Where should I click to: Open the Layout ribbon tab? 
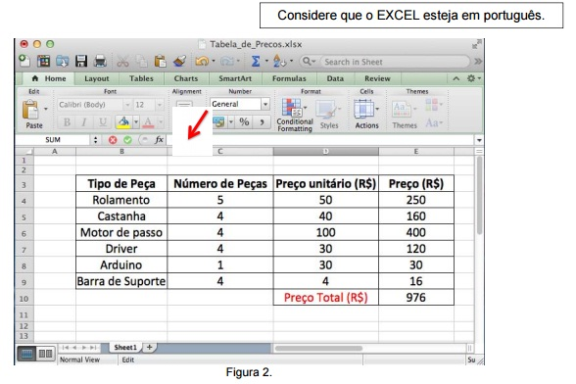click(97, 78)
